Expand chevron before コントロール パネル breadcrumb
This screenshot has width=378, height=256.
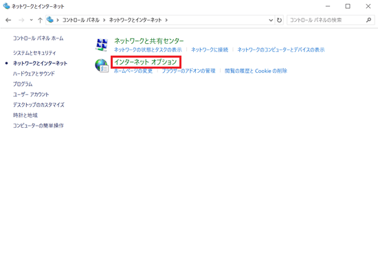[58, 20]
